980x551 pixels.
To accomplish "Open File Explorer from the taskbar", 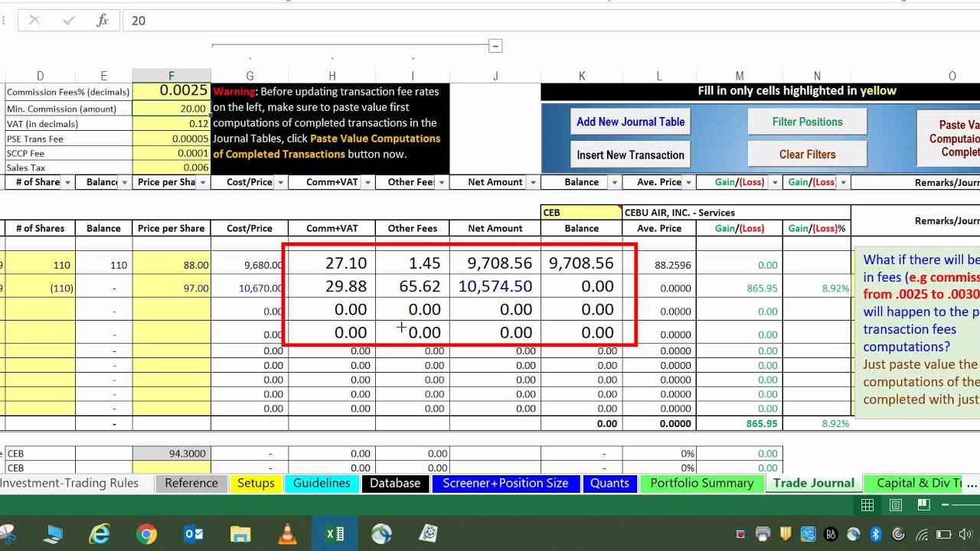I will click(240, 533).
